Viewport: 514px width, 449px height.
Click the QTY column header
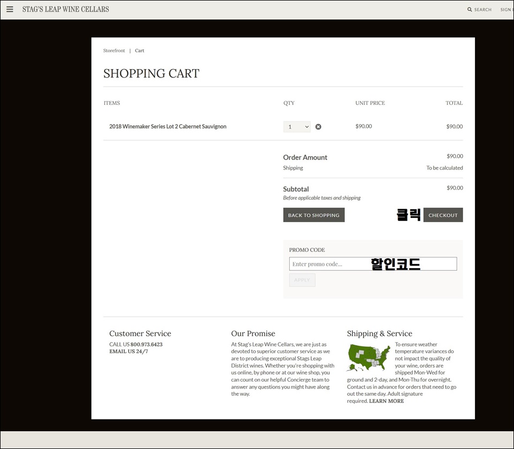tap(289, 103)
